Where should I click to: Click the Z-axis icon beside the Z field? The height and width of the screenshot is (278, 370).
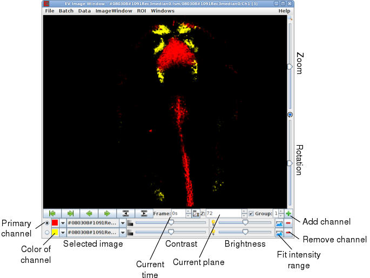pyautogui.click(x=196, y=214)
